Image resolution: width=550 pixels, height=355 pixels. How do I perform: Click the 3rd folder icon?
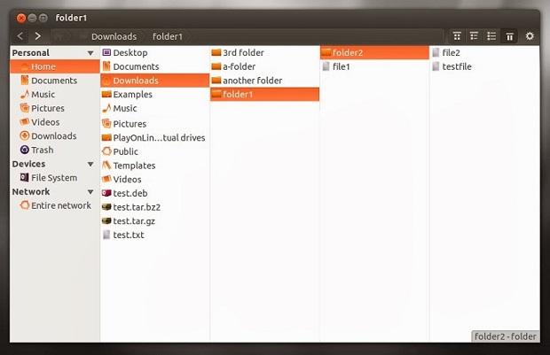pos(216,52)
